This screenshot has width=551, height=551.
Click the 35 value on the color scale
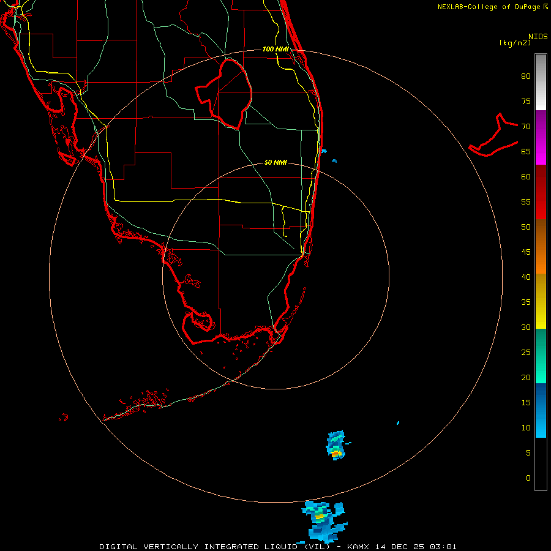coord(526,302)
